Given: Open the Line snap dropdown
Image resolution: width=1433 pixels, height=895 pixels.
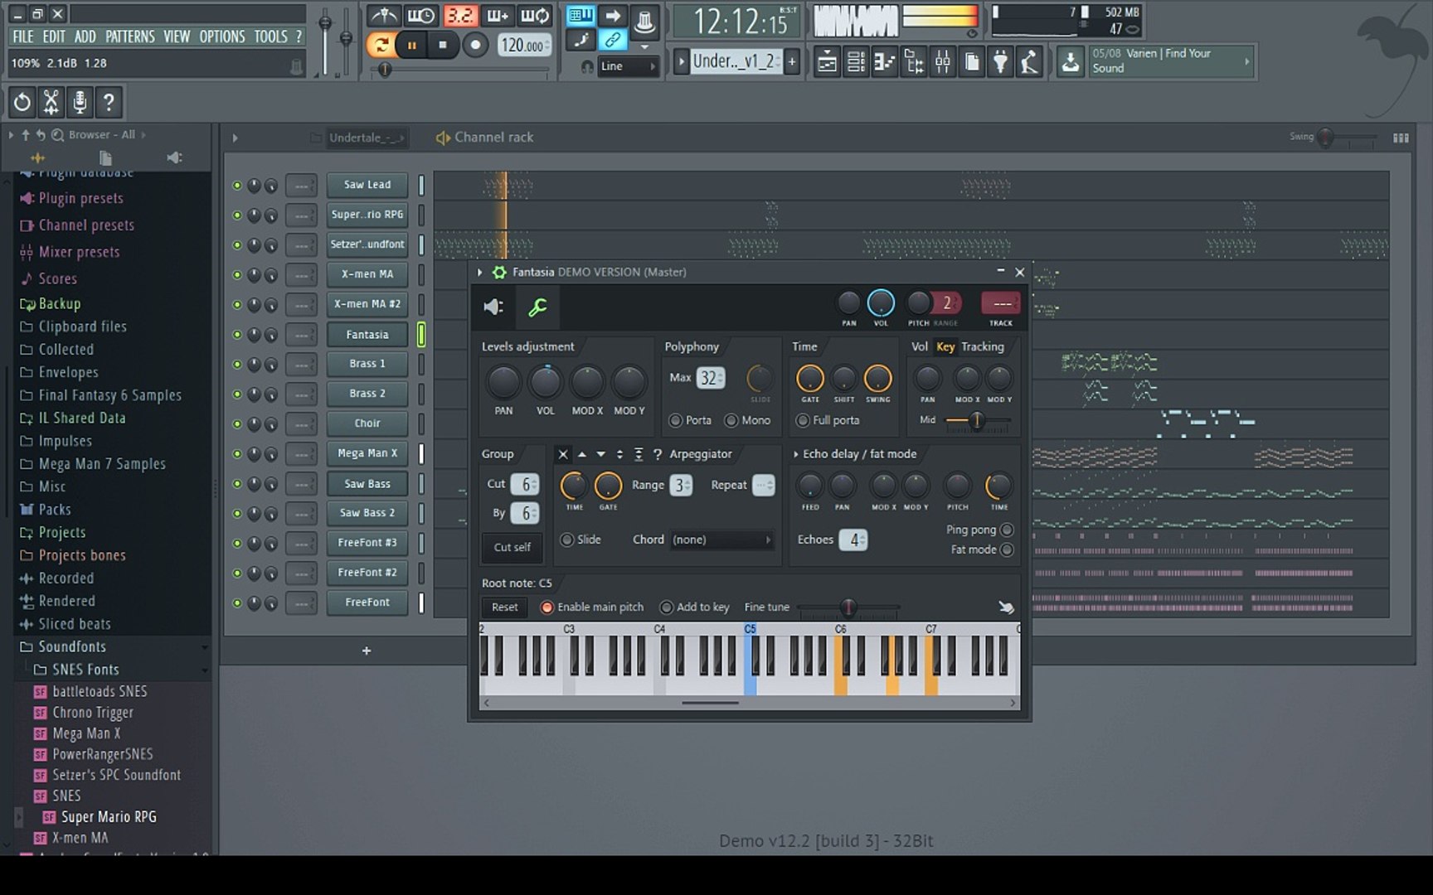Looking at the screenshot, I should [x=628, y=66].
